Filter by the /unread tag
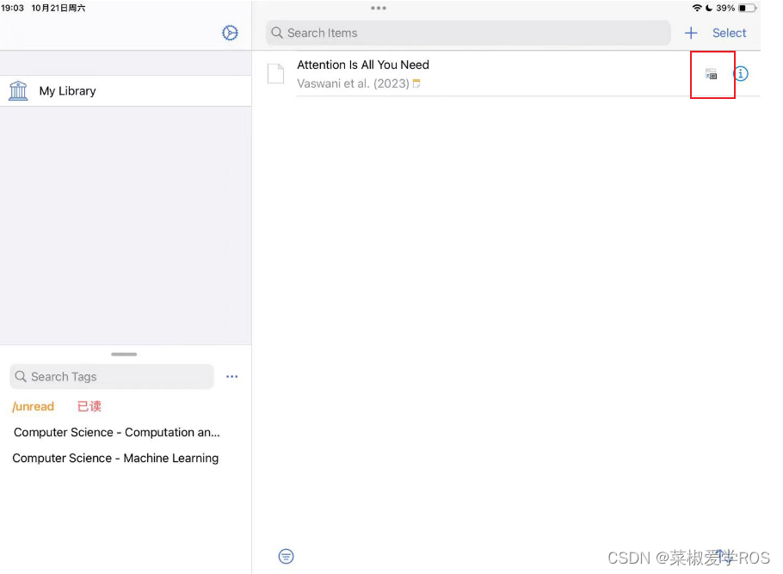The height and width of the screenshot is (574, 783). coord(33,407)
